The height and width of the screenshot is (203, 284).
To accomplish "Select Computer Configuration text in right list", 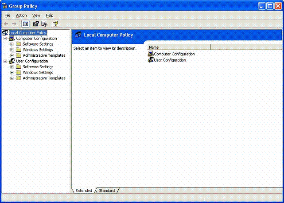I will coord(175,54).
